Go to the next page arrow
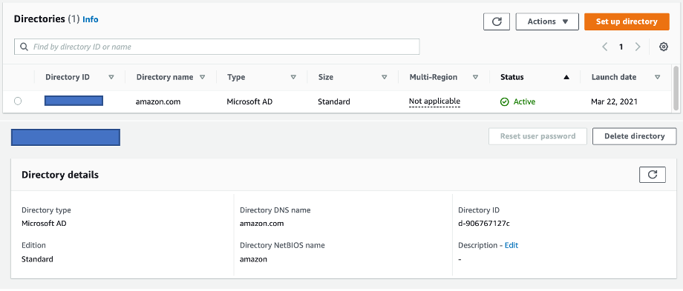Viewport: 683px width, 291px height. 638,47
